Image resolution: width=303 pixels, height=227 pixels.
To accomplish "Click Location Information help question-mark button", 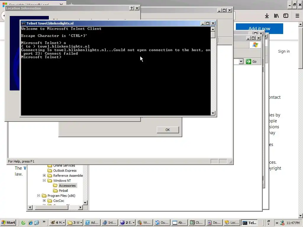I will [132, 8].
